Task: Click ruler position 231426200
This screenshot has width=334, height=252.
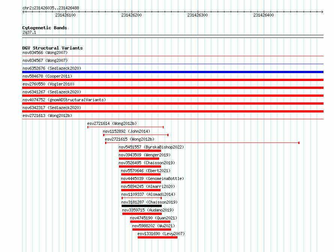Action: click(131, 15)
